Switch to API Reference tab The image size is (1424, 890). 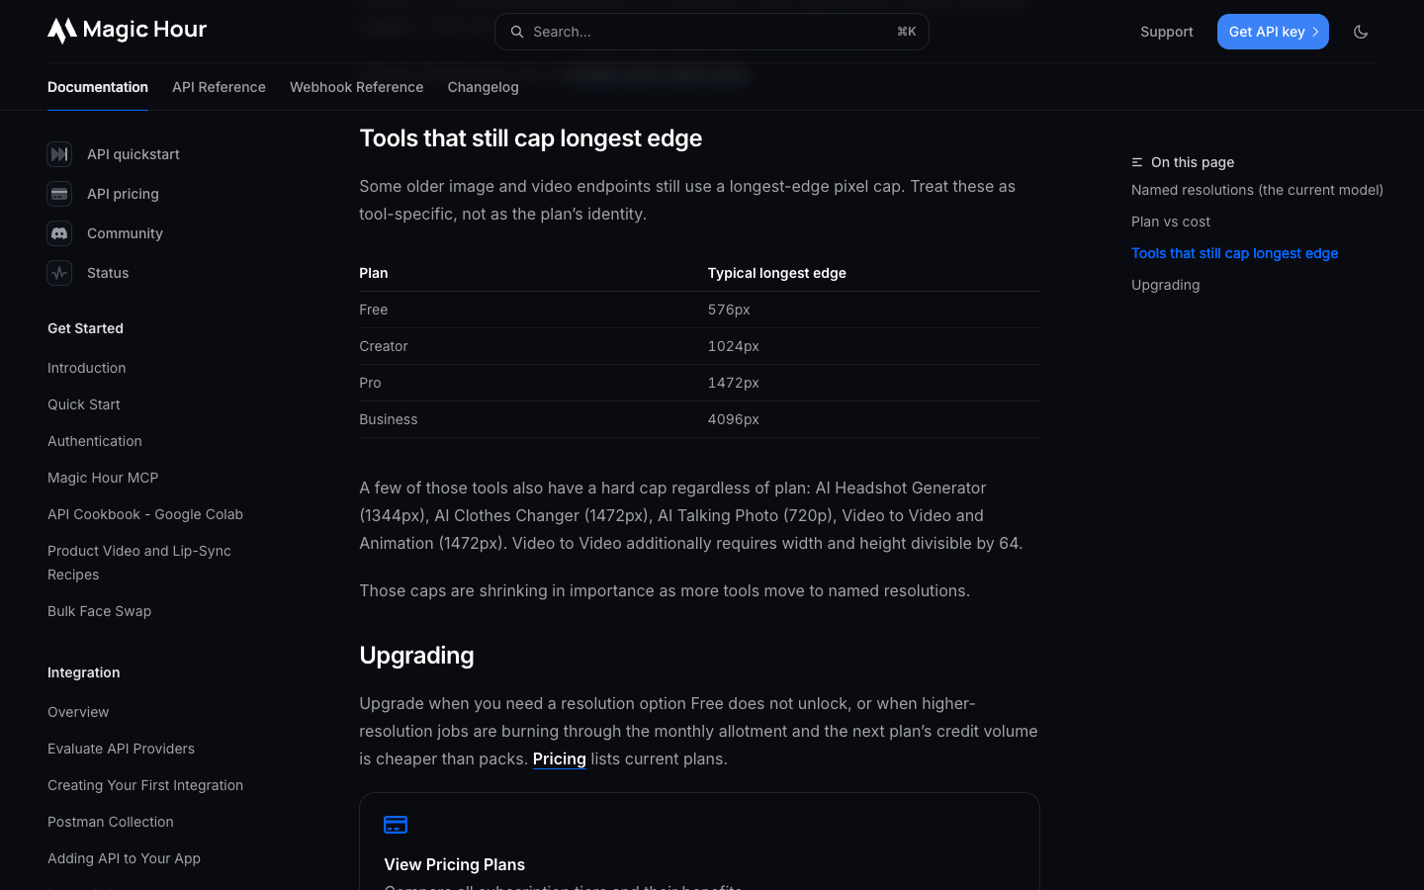[219, 87]
